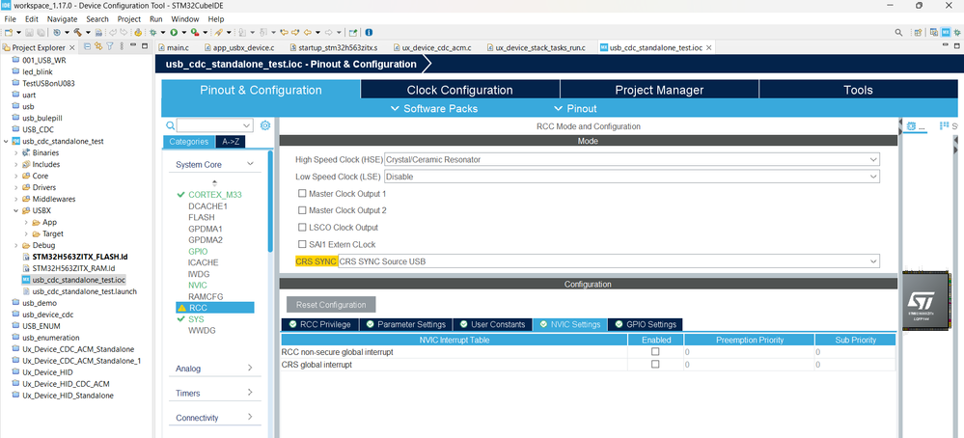Click the blue Information icon in toolbar

click(369, 32)
